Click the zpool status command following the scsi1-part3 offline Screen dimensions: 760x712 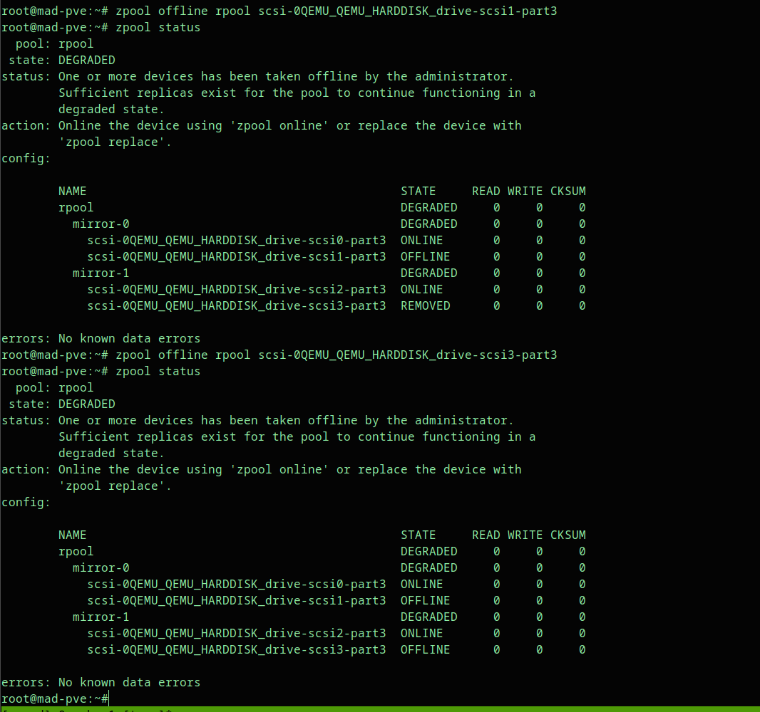tap(158, 28)
